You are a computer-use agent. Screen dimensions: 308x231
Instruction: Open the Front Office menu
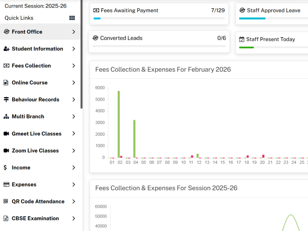coord(40,32)
